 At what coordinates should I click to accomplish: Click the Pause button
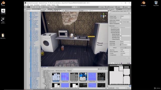point(76,7)
